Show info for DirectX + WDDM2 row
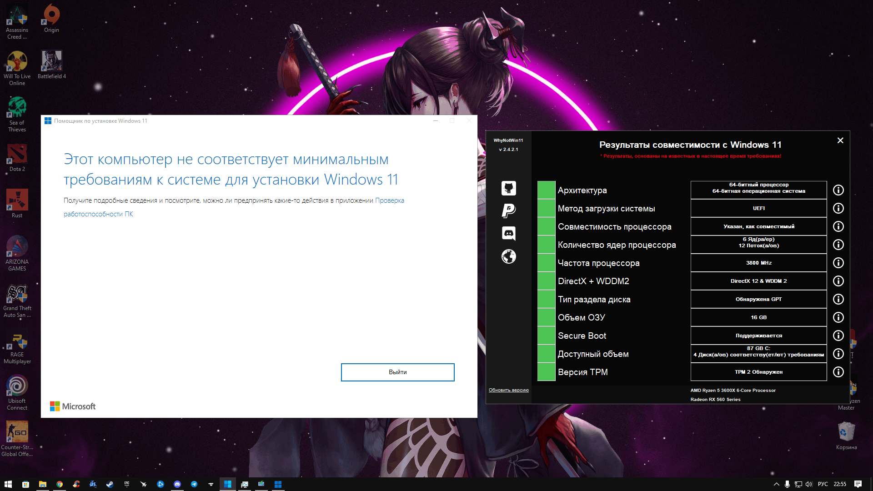This screenshot has height=491, width=873. (x=838, y=281)
